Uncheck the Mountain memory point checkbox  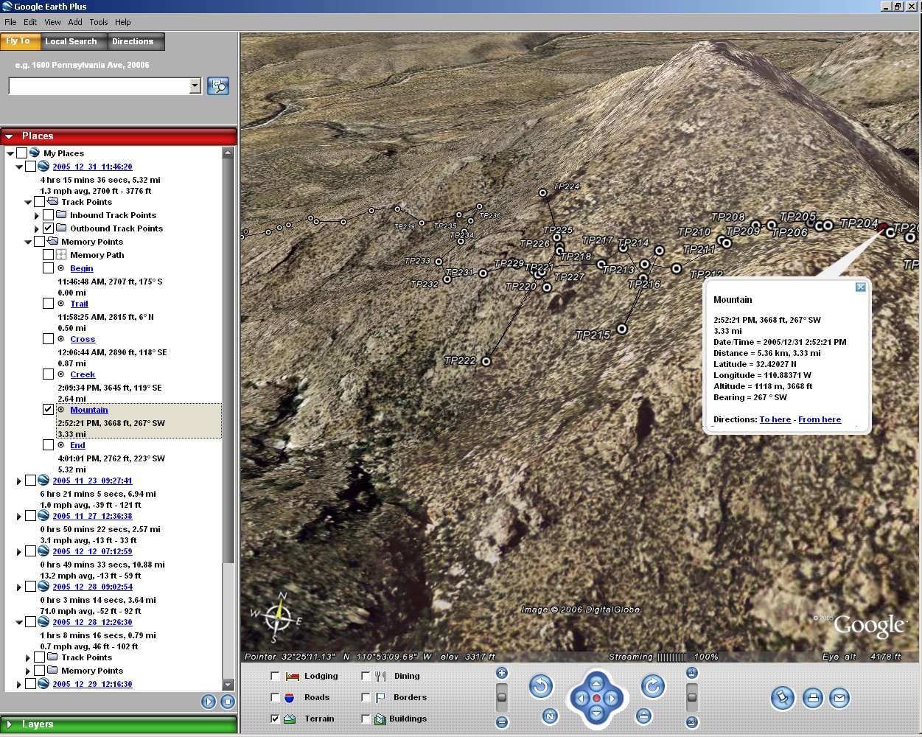pyautogui.click(x=48, y=410)
